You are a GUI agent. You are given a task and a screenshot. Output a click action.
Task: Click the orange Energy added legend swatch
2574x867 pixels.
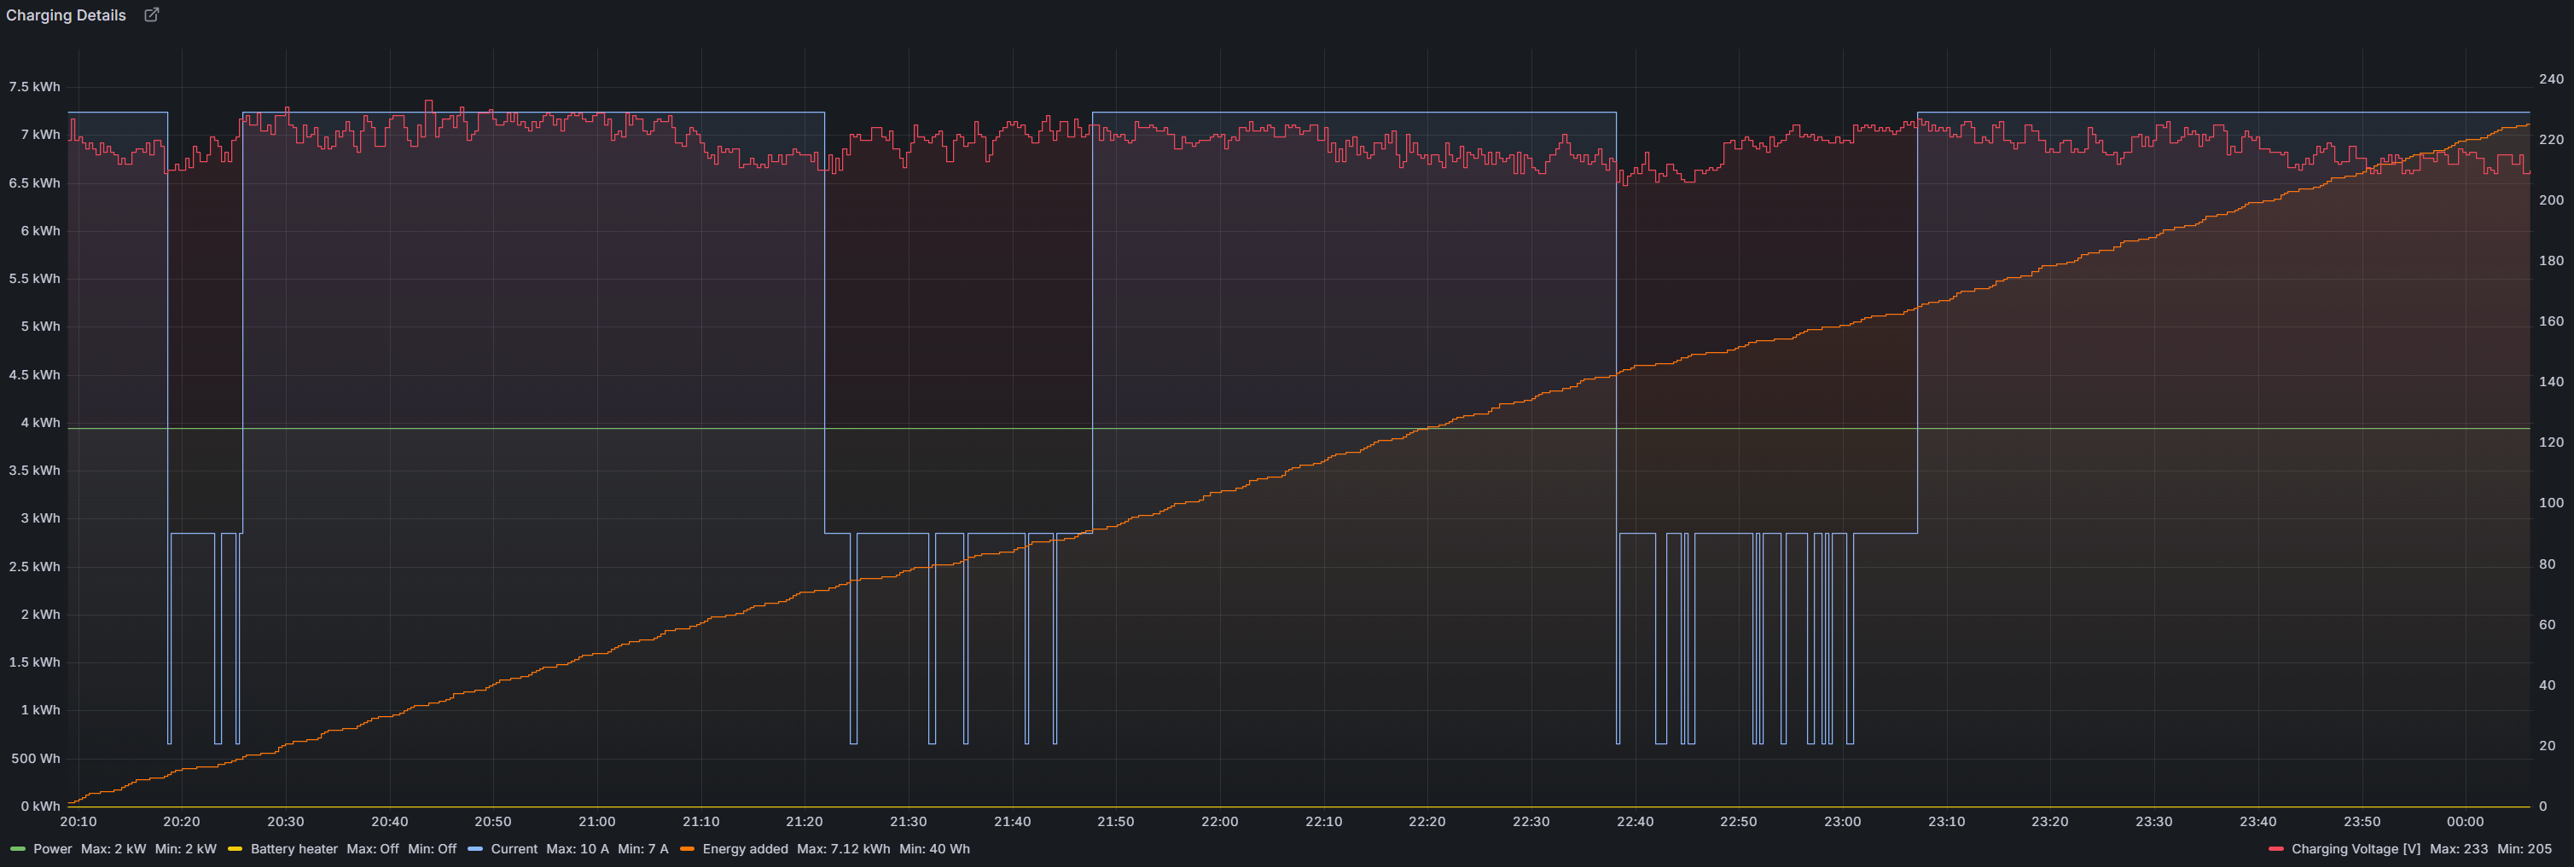687,849
